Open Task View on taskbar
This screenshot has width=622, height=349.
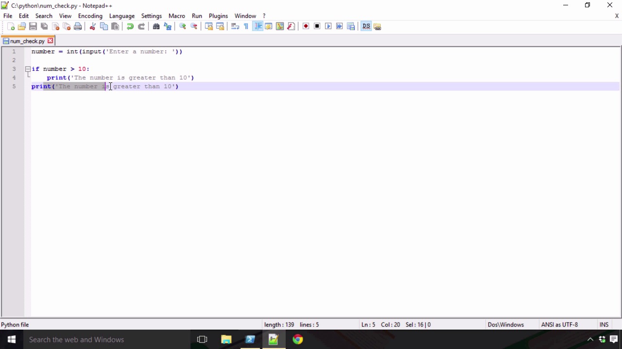pos(202,339)
